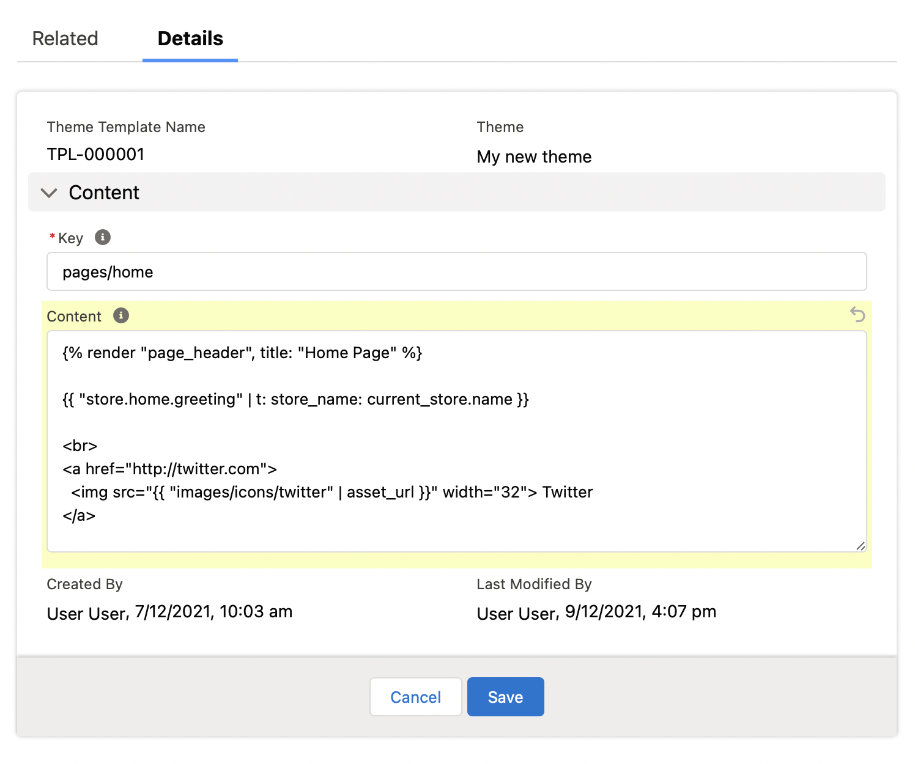Screen dimensions: 915x764
Task: Click the twitter.com href code line
Action: (169, 469)
